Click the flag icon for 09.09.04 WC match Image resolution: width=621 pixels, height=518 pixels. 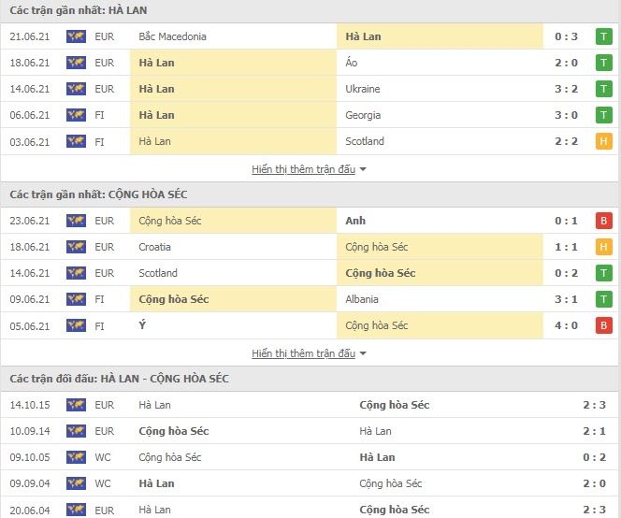coord(76,483)
